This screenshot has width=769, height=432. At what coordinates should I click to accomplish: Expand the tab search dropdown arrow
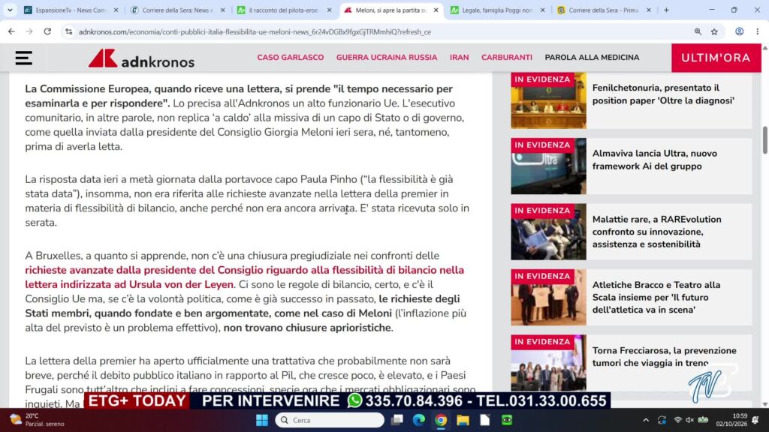point(10,10)
